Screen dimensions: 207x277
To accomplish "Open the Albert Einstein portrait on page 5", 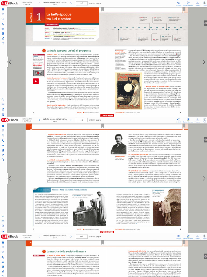I will 119,144.
